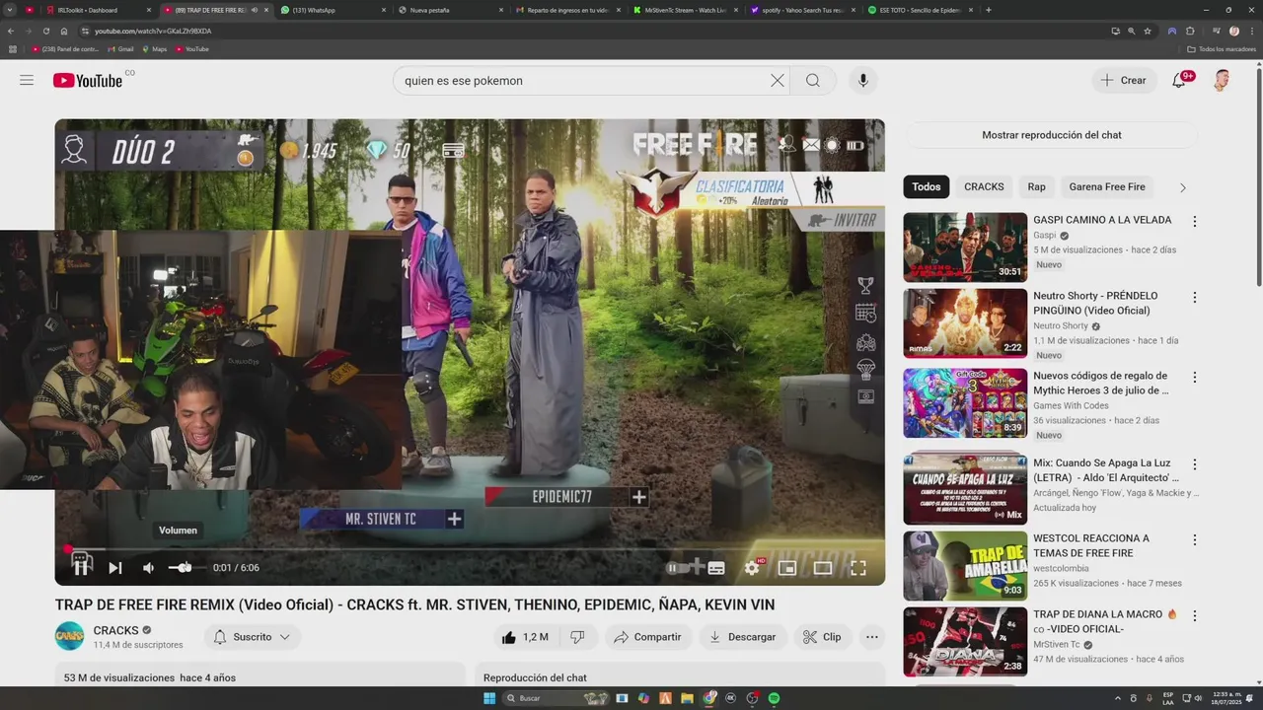Open the account avatar menu
This screenshot has width=1263, height=710.
coord(1222,81)
